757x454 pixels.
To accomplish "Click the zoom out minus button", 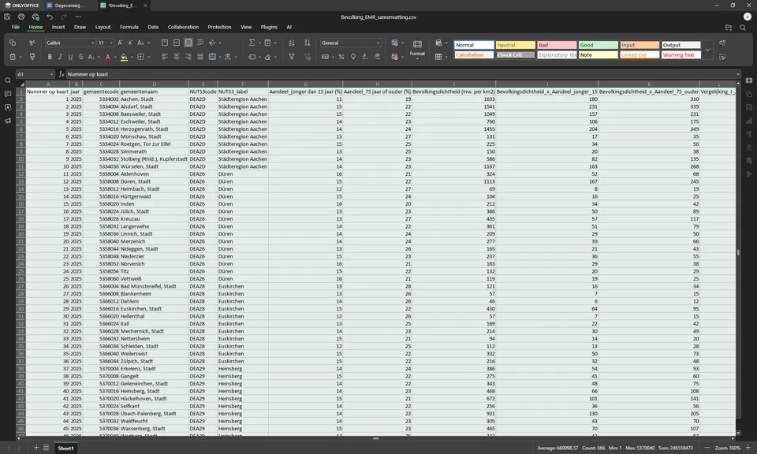I will (707, 448).
